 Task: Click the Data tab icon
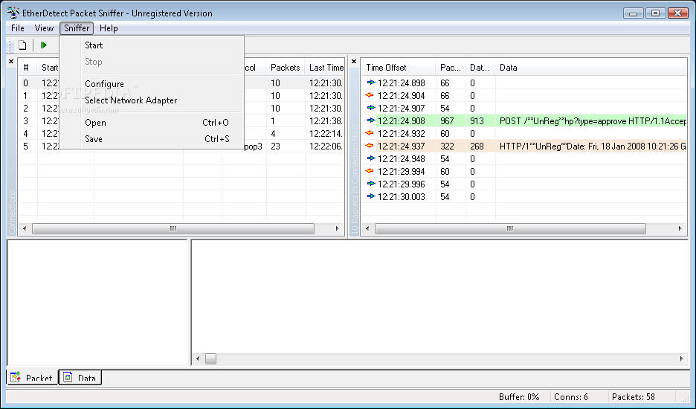68,378
